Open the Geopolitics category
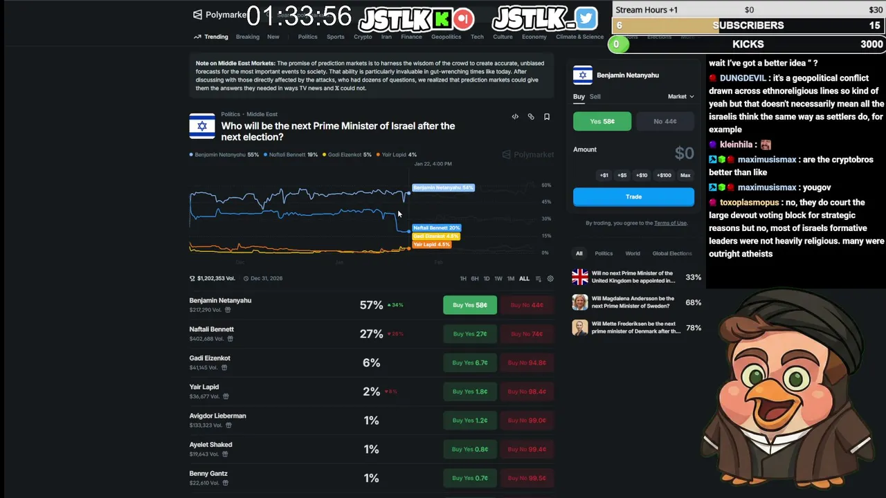This screenshot has width=886, height=498. 446,37
